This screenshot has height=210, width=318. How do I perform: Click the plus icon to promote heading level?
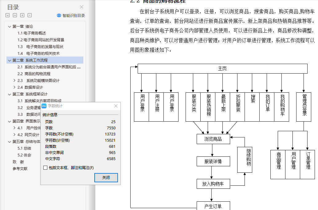pos(22,15)
